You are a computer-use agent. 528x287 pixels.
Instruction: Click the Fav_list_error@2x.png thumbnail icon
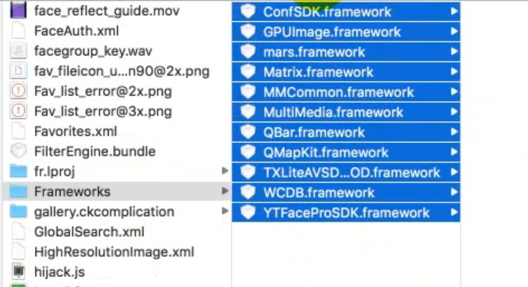18,91
